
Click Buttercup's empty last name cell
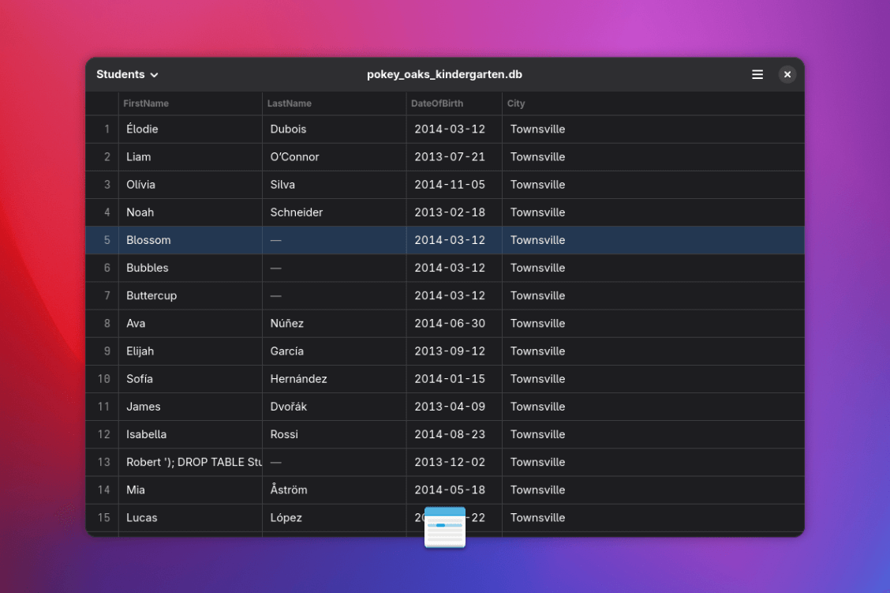[x=334, y=295]
